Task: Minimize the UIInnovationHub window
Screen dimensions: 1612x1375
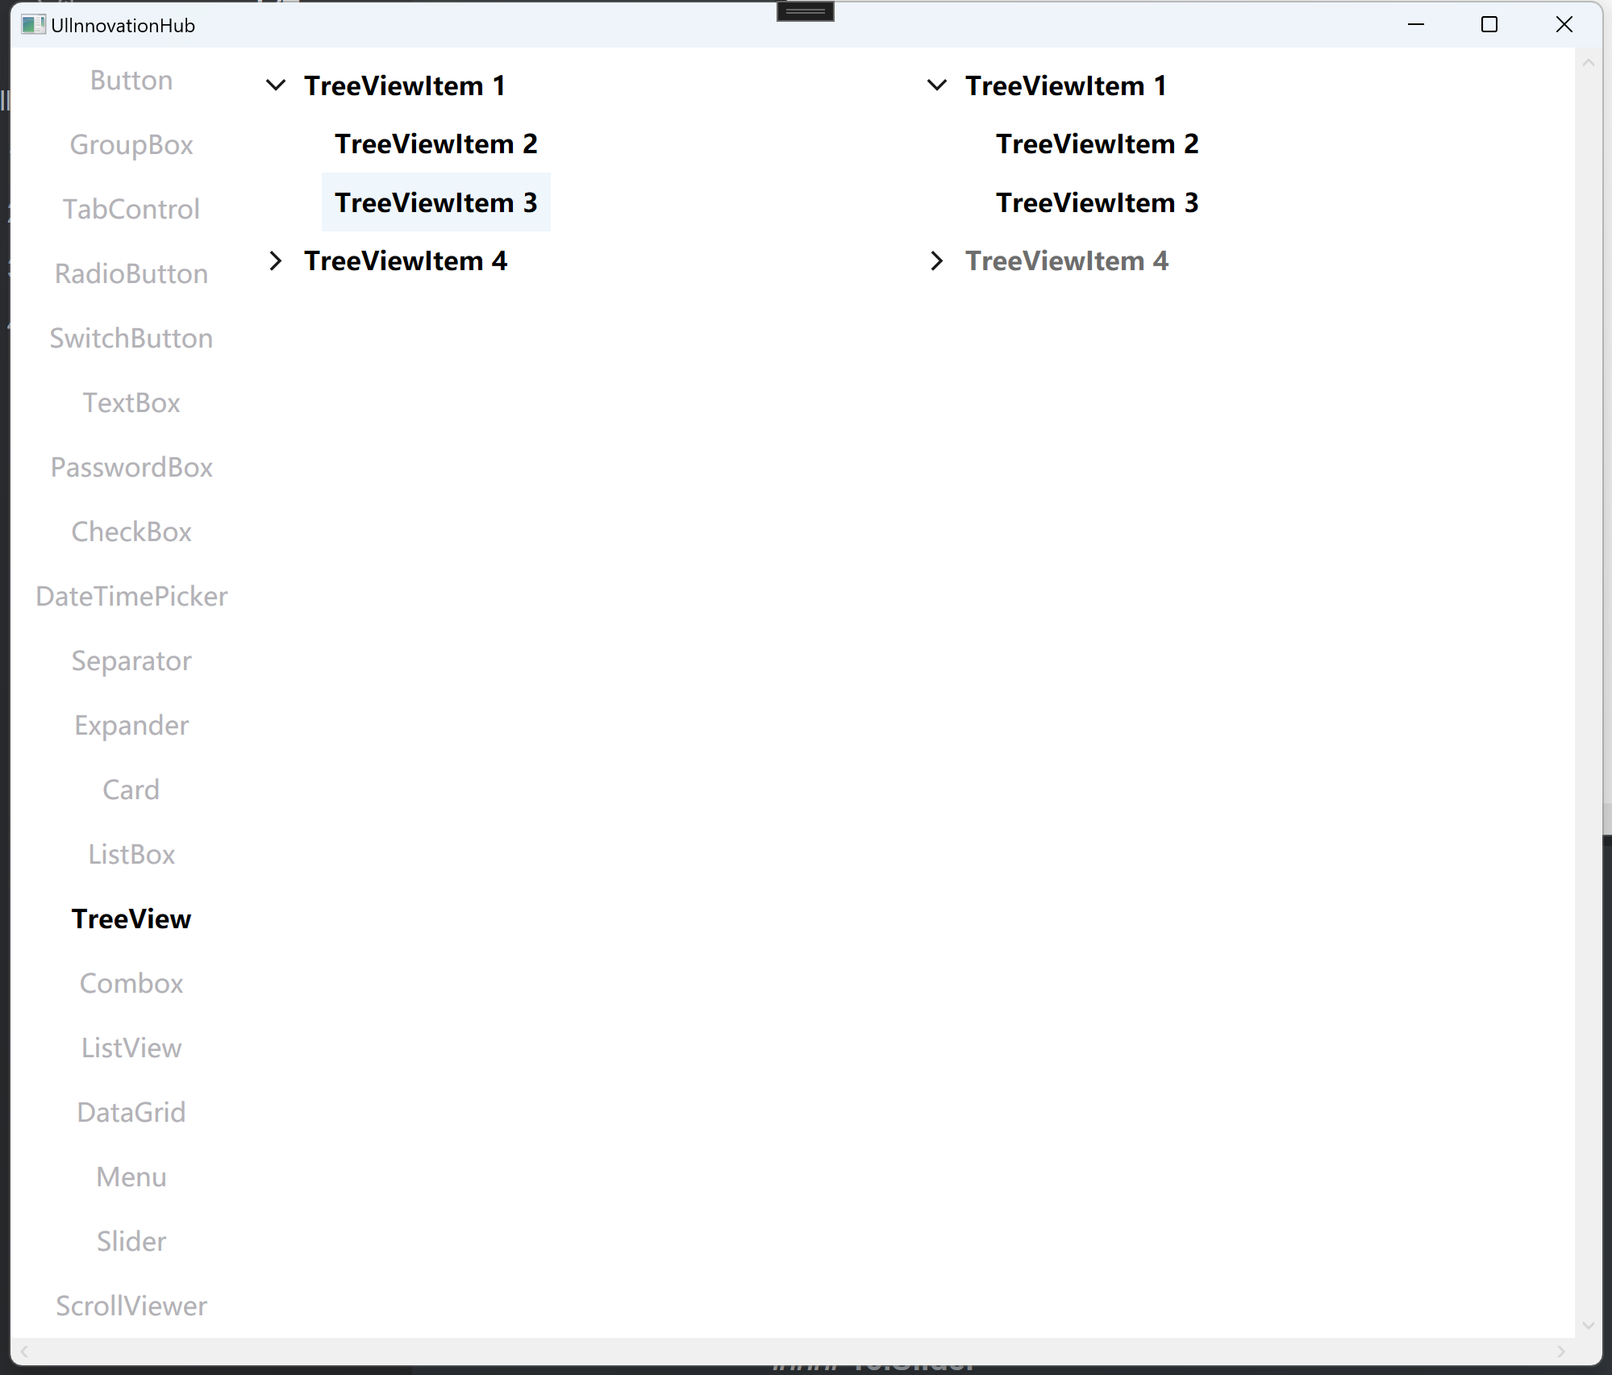Action: [x=1416, y=25]
